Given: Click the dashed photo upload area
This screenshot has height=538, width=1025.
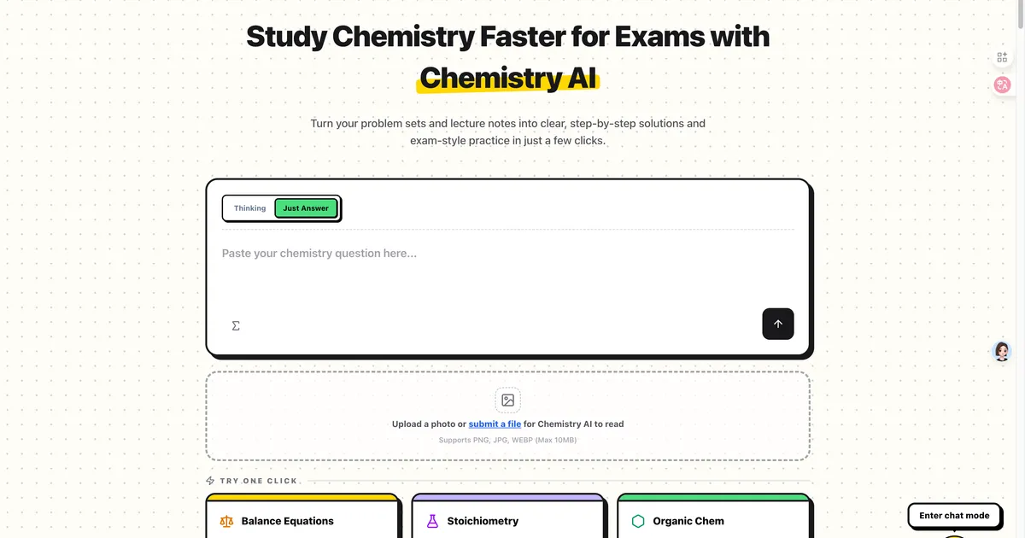Looking at the screenshot, I should [507, 415].
